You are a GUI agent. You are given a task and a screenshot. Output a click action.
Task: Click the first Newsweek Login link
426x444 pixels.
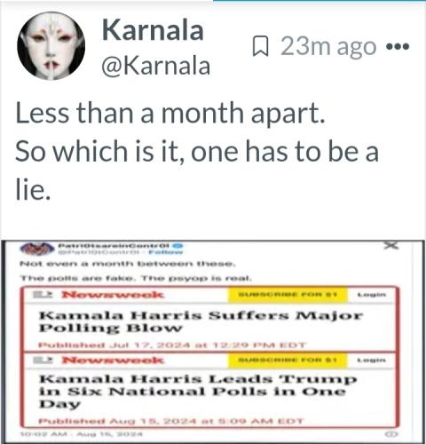tap(372, 295)
